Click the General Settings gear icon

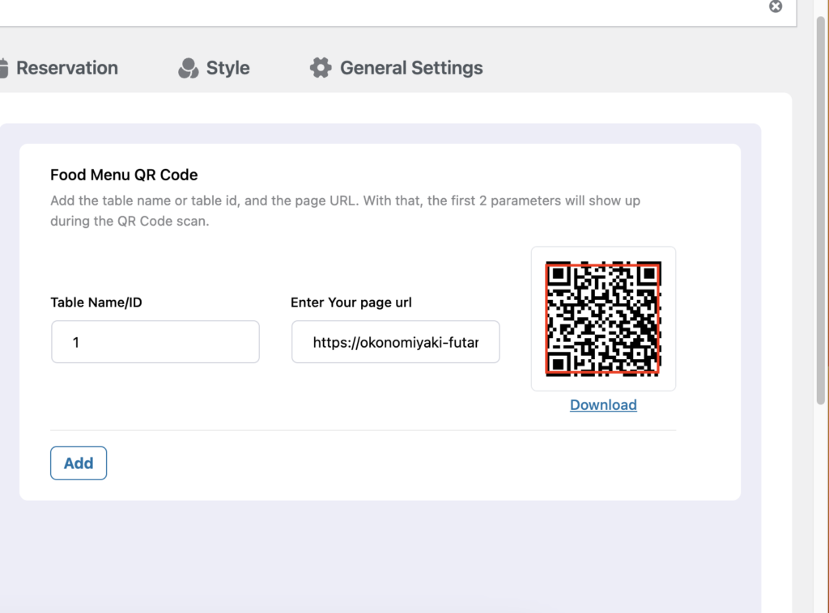coord(321,68)
